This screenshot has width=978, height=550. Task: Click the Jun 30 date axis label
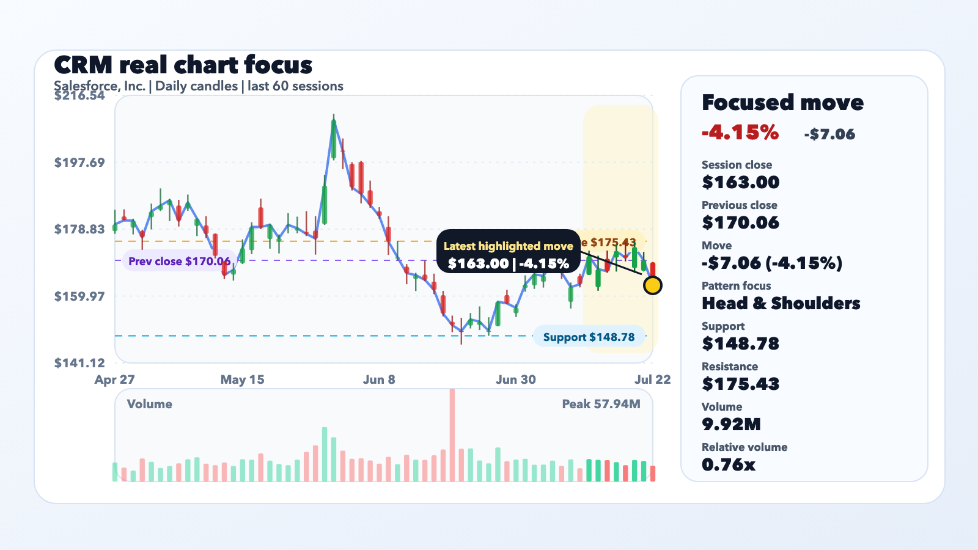516,380
